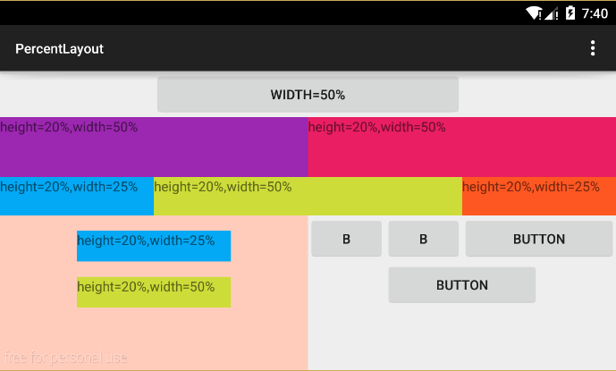Click the small lime box inside peach panel
Viewport: 616px width, 371px height.
[x=154, y=292]
